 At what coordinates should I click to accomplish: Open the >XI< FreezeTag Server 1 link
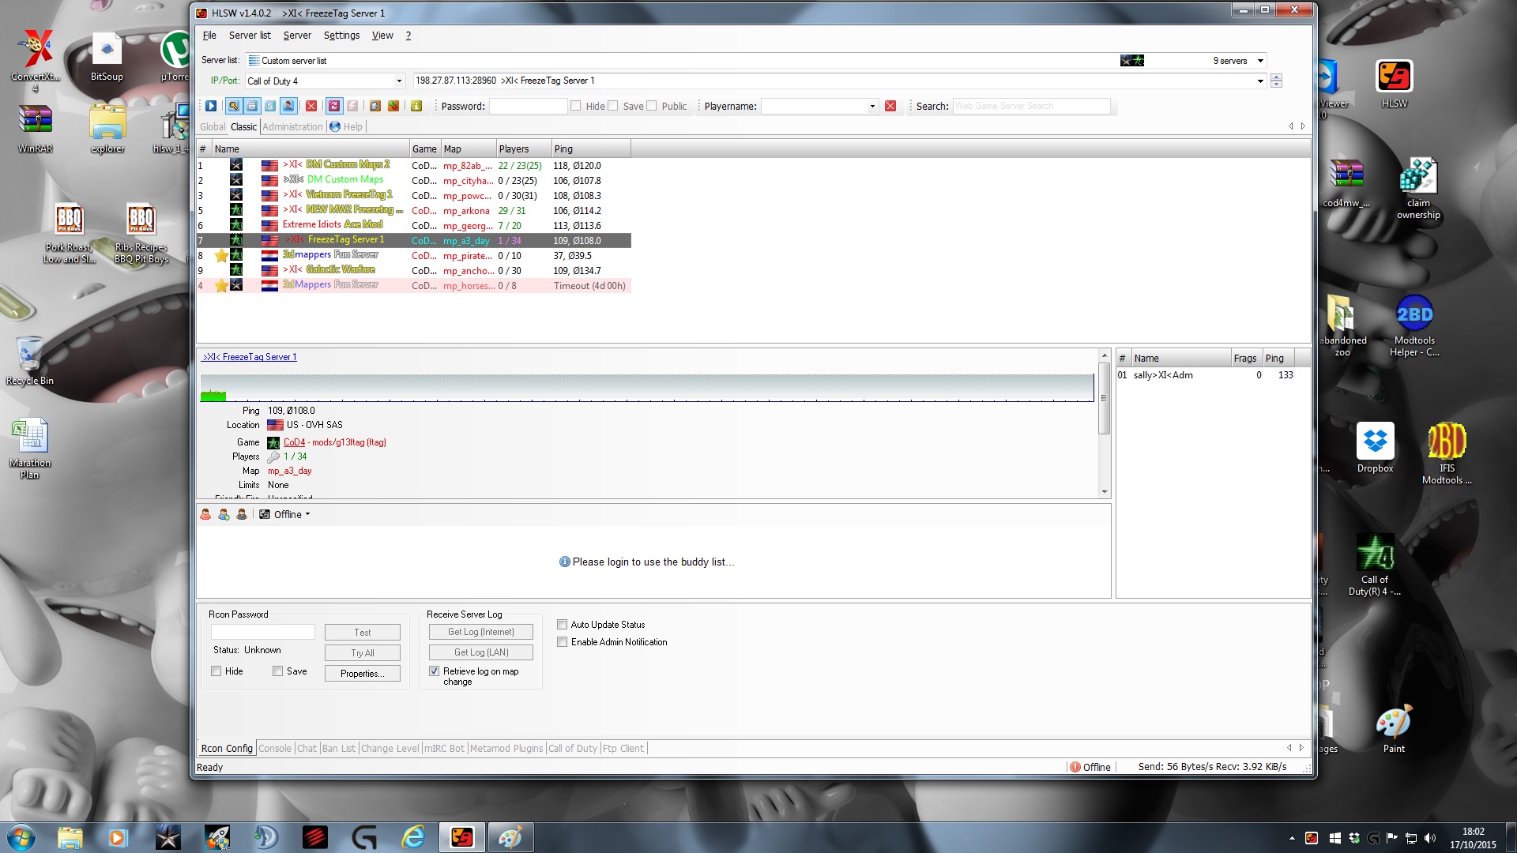[250, 357]
